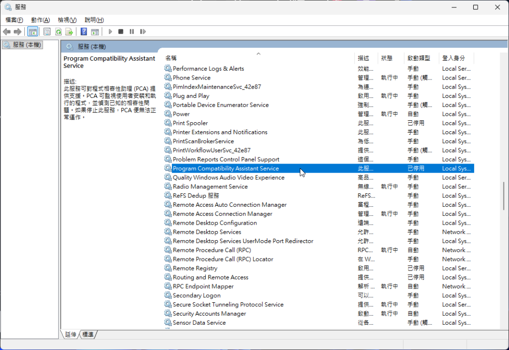509x350 pixels.
Task: Pause the service with the pause icon
Action: (132, 32)
